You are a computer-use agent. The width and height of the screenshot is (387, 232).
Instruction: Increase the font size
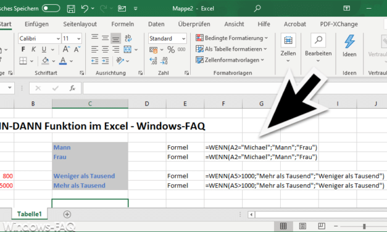pos(66,49)
